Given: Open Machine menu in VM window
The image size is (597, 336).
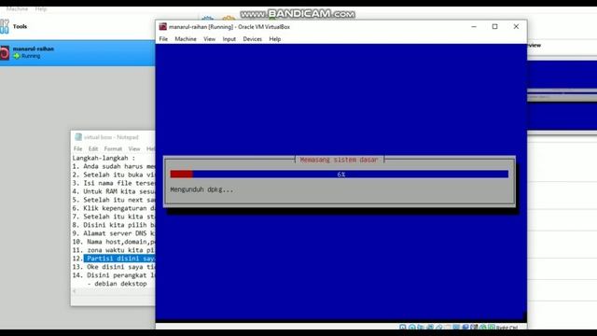Looking at the screenshot, I should [x=186, y=39].
